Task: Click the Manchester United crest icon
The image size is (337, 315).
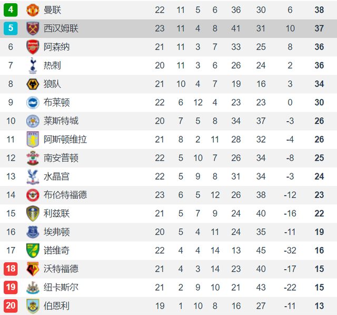Action: (33, 10)
